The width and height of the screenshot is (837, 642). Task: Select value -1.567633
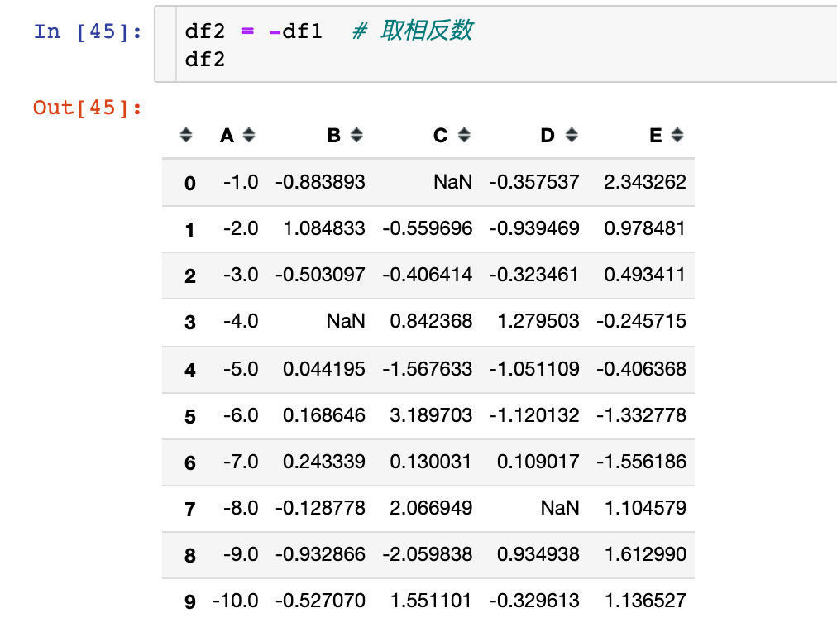tap(428, 369)
